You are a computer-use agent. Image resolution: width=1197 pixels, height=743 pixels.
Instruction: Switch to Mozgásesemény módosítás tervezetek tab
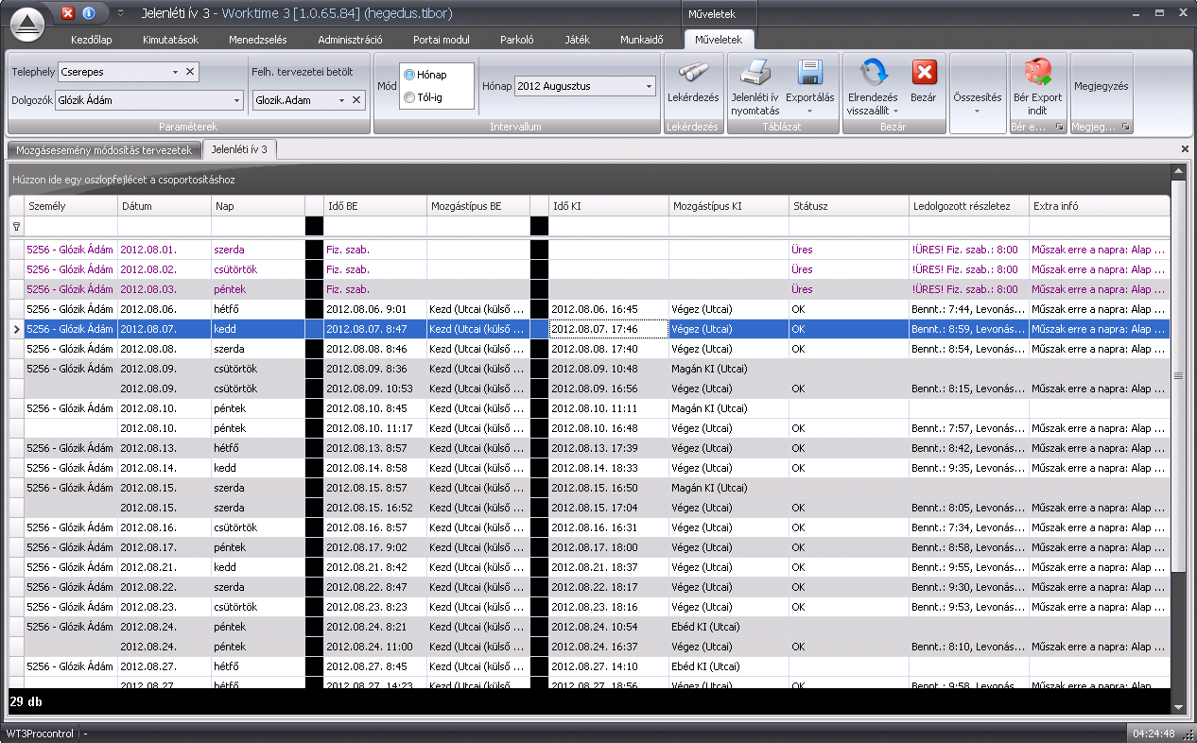click(104, 149)
